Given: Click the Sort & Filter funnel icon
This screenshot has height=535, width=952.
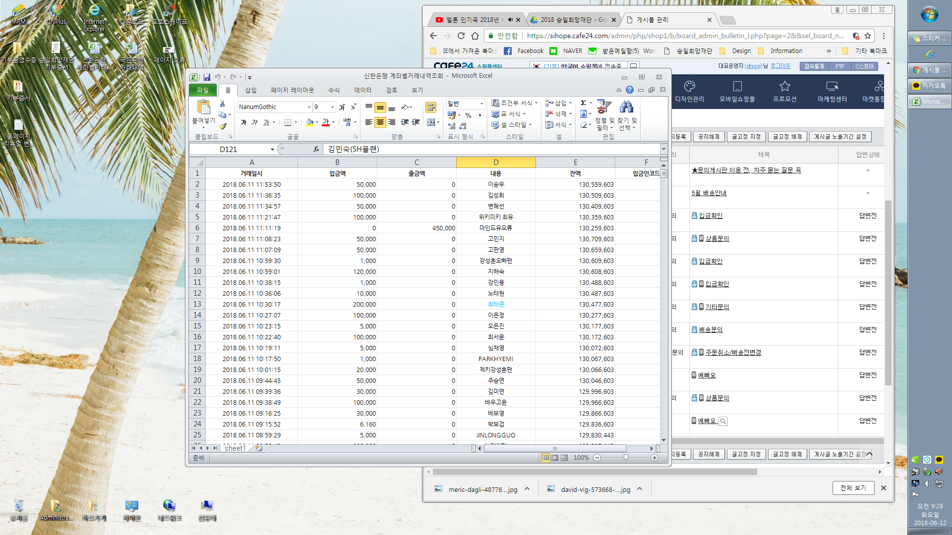Looking at the screenshot, I should pyautogui.click(x=603, y=107).
